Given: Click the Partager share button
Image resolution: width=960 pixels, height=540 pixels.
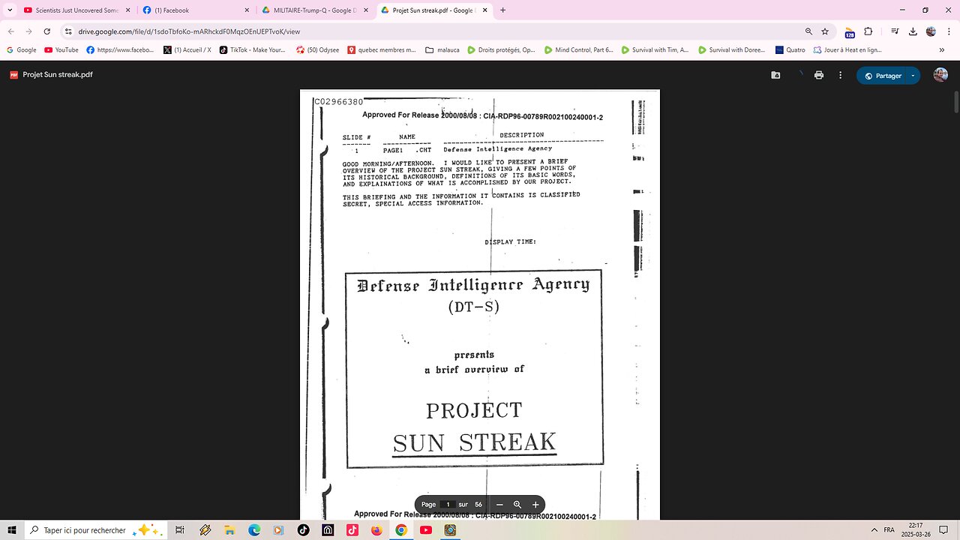Looking at the screenshot, I should click(882, 76).
